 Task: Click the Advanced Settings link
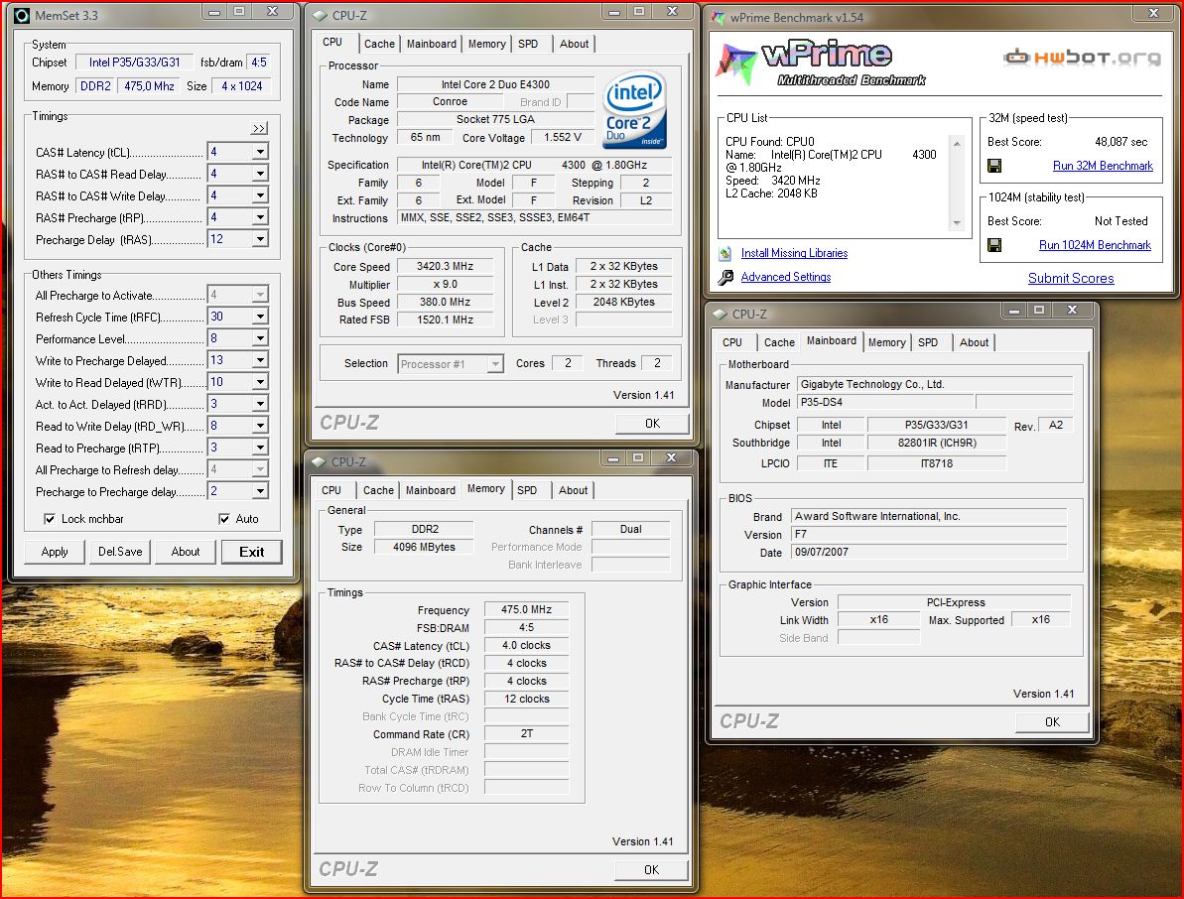[x=786, y=276]
